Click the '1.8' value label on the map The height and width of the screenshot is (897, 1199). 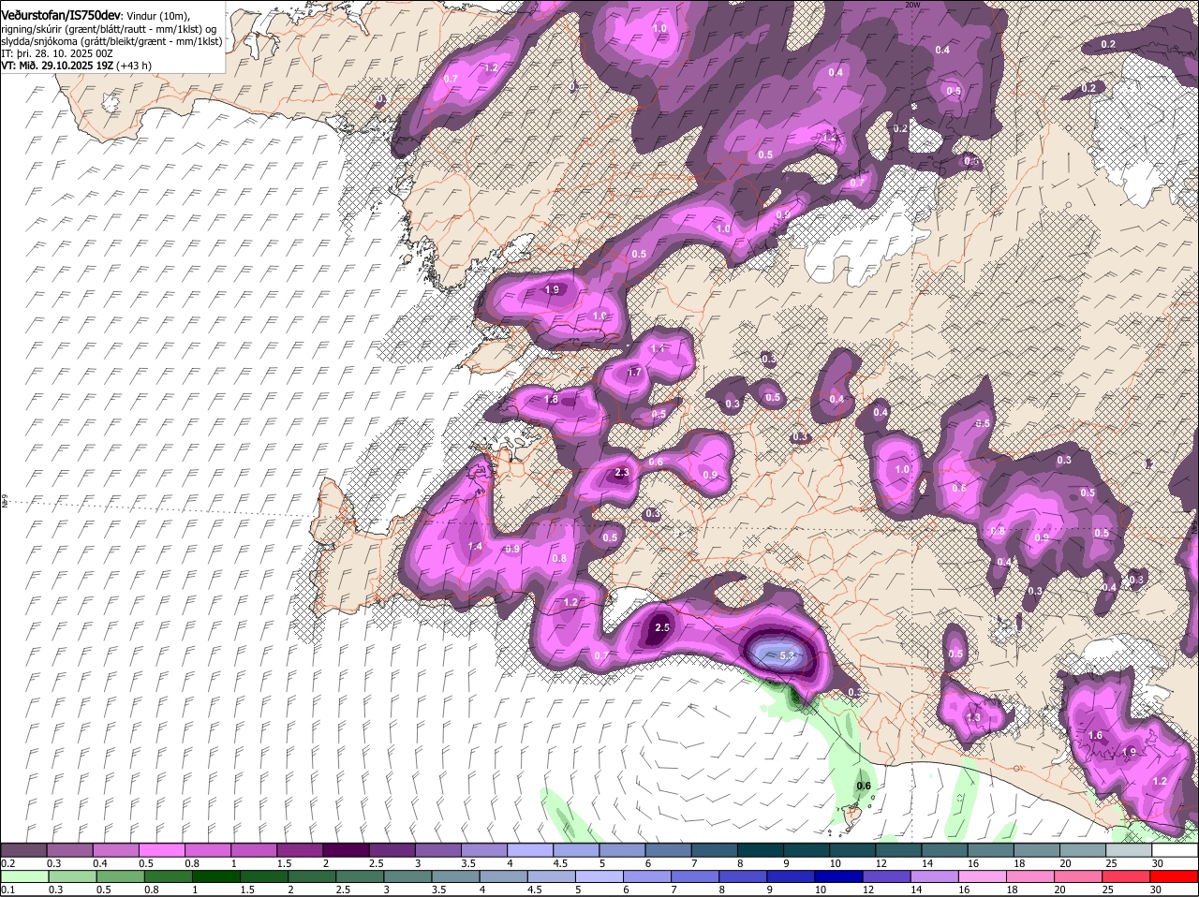point(551,399)
